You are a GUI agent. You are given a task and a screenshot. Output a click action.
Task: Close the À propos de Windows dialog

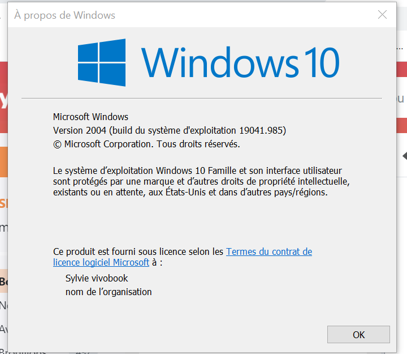point(382,15)
